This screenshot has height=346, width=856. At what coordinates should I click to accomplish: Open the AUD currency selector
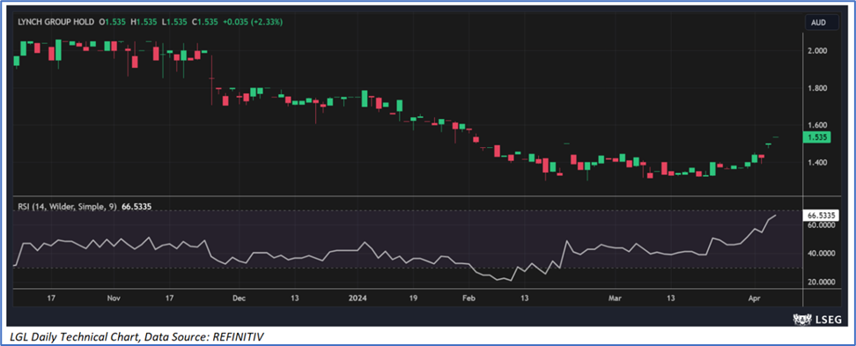(x=823, y=23)
